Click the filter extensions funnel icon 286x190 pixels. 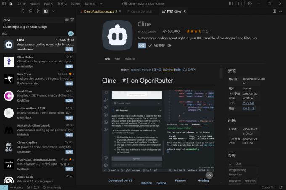(72, 20)
